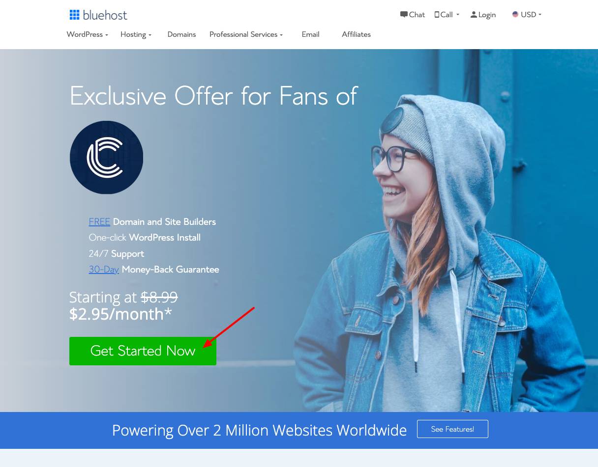The width and height of the screenshot is (598, 467).
Task: Go to the Domains menu item
Action: [x=181, y=34]
